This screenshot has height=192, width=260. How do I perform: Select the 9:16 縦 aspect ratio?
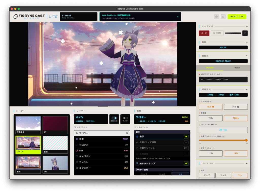click(x=236, y=107)
